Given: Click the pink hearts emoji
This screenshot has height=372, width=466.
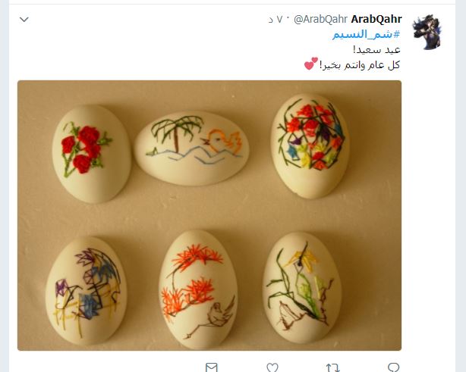Looking at the screenshot, I should pyautogui.click(x=311, y=64).
